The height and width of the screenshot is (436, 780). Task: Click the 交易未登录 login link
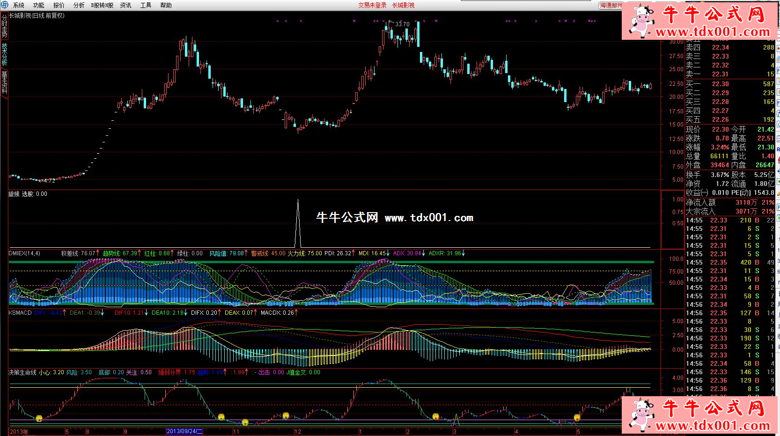(x=373, y=5)
